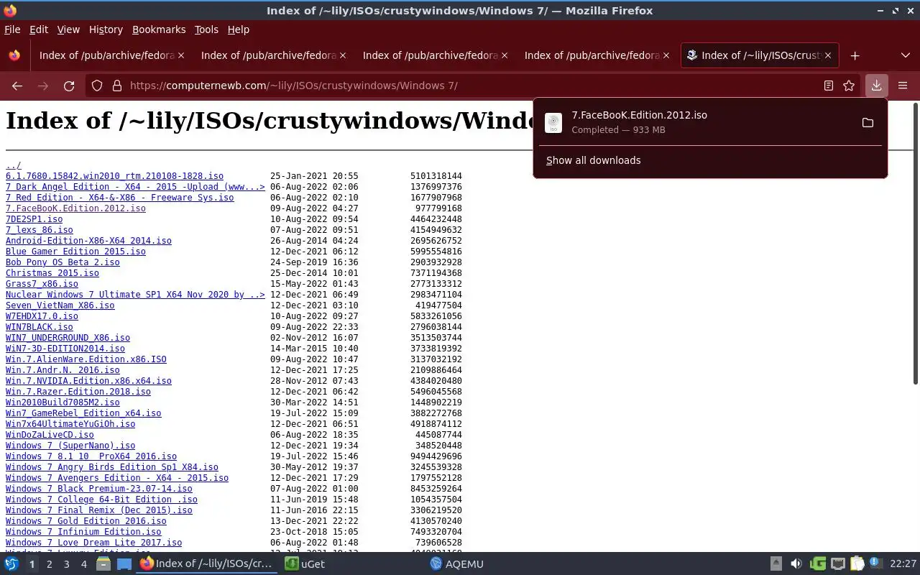Viewport: 920px width, 575px height.
Task: Switch to workspace 2 in pager
Action: (x=49, y=564)
